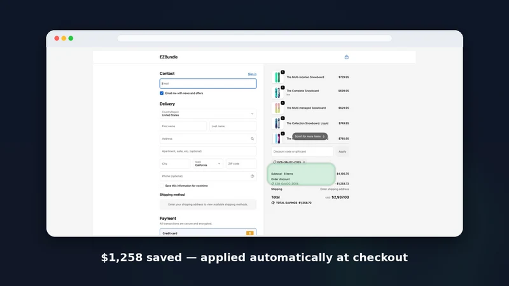Image resolution: width=509 pixels, height=286 pixels.
Task: Click 'The Multi-managed Snowboard' item name
Action: pyautogui.click(x=306, y=108)
